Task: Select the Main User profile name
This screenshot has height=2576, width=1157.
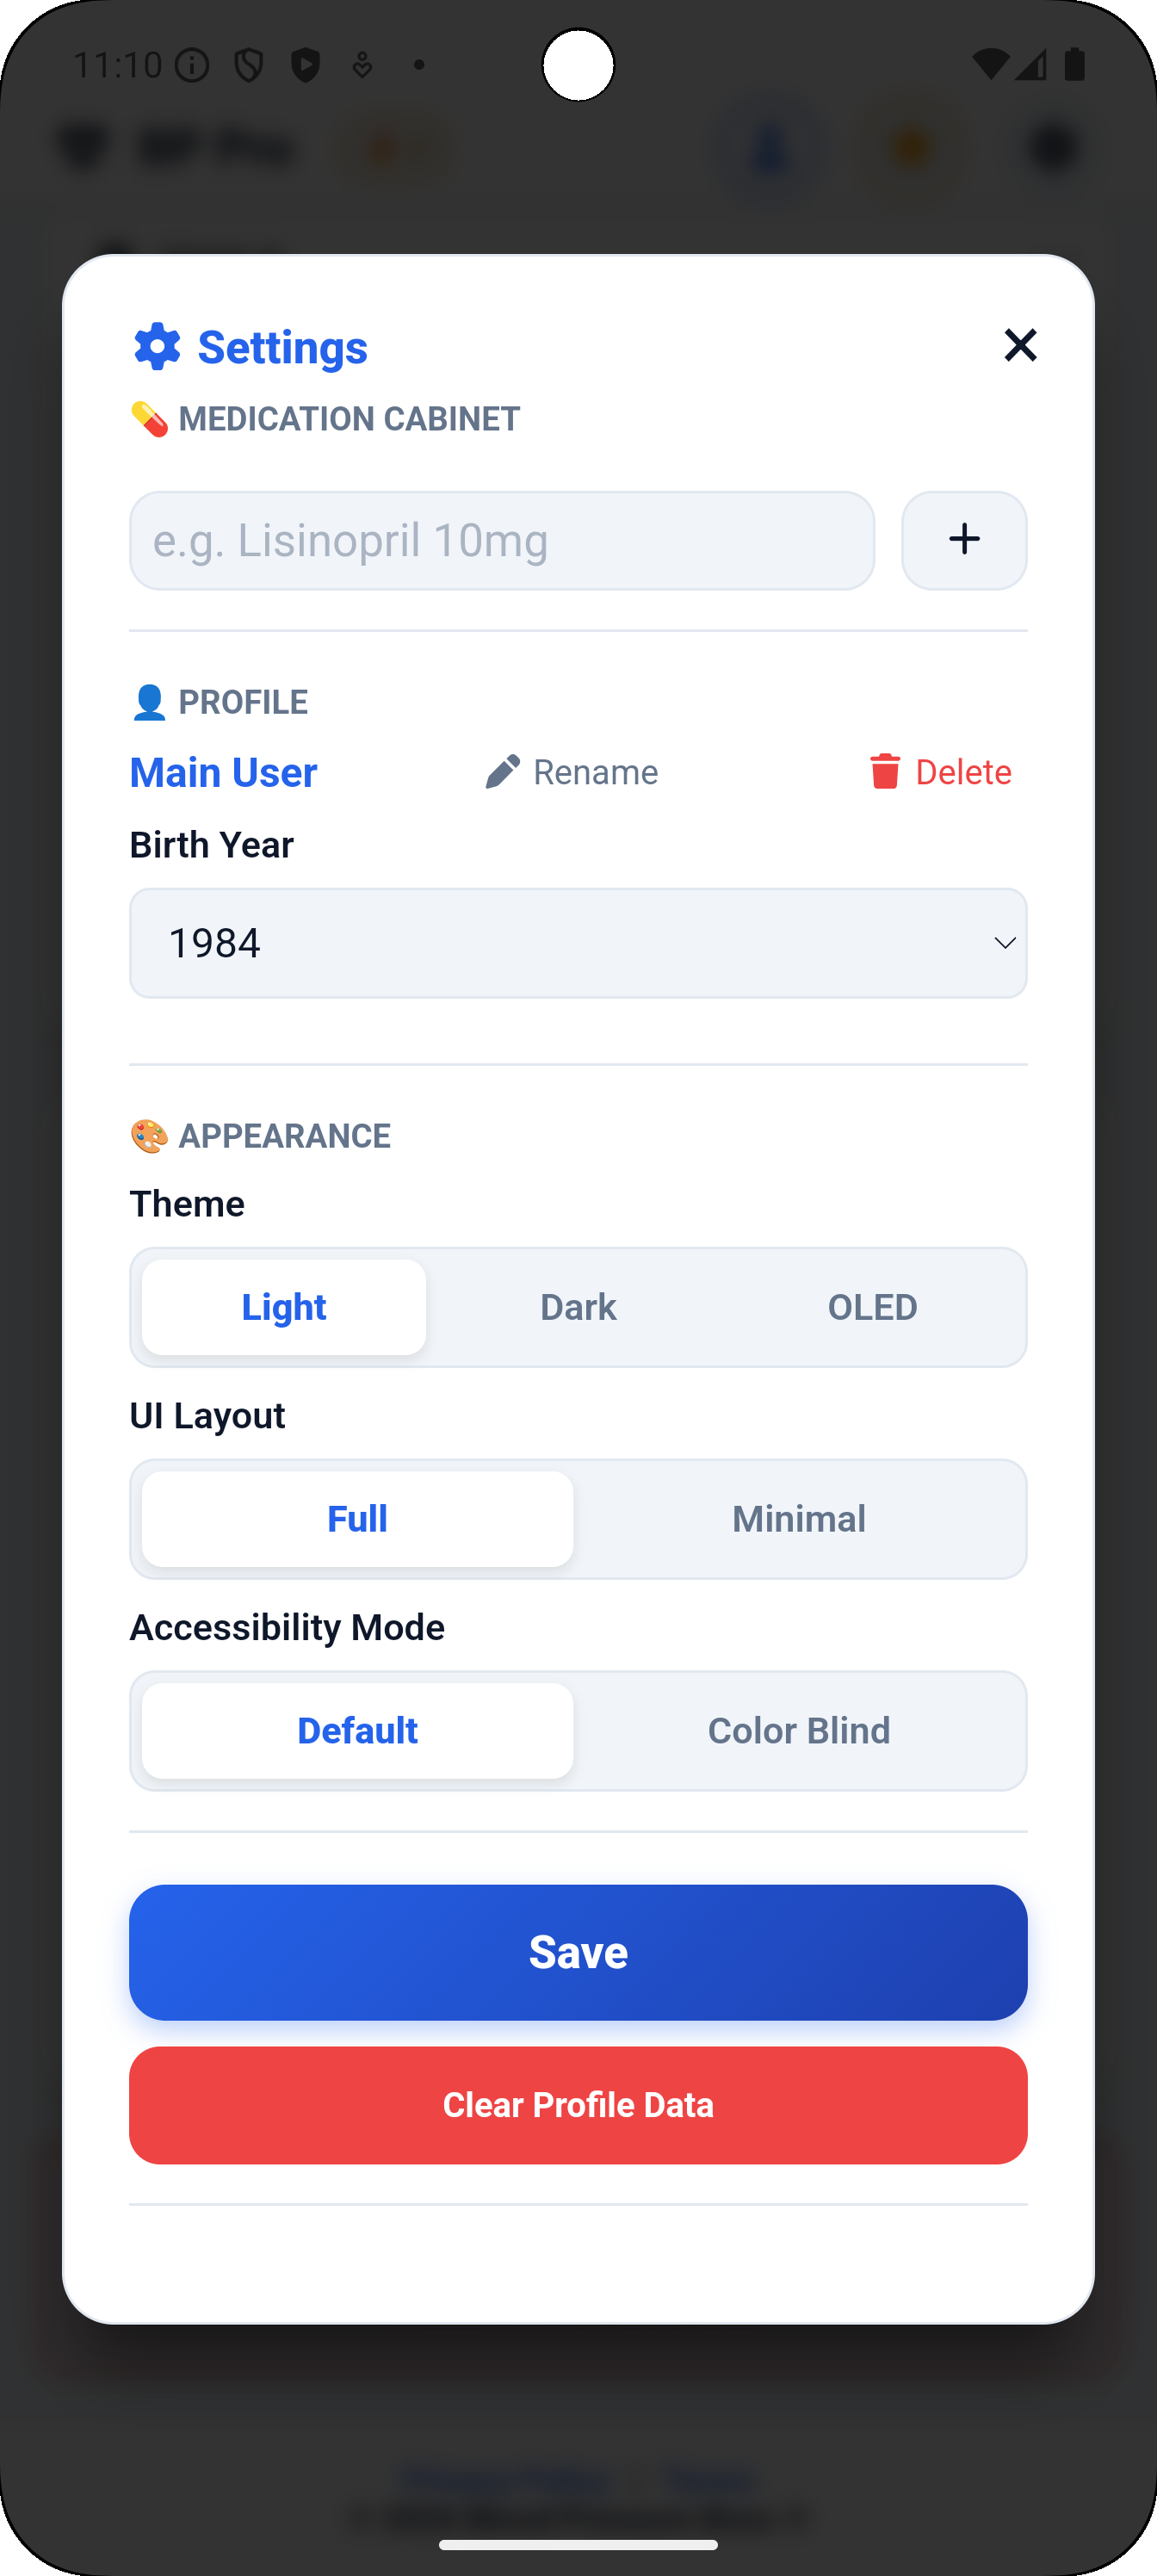Action: tap(222, 771)
